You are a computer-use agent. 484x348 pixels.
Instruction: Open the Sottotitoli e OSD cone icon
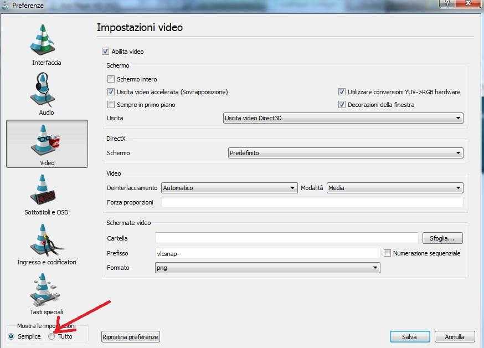coord(43,190)
